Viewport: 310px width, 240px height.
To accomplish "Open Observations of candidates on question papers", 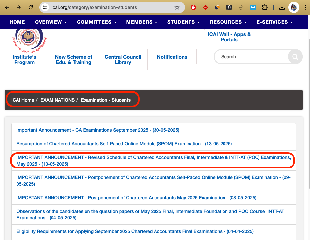I will click(150, 215).
